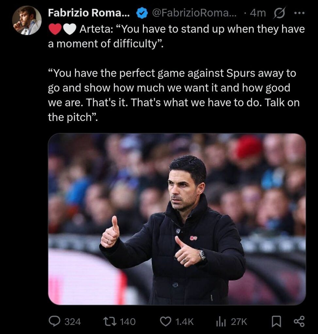The width and height of the screenshot is (318, 334).
Task: Click the view analytics bar-chart icon
Action: 221,322
